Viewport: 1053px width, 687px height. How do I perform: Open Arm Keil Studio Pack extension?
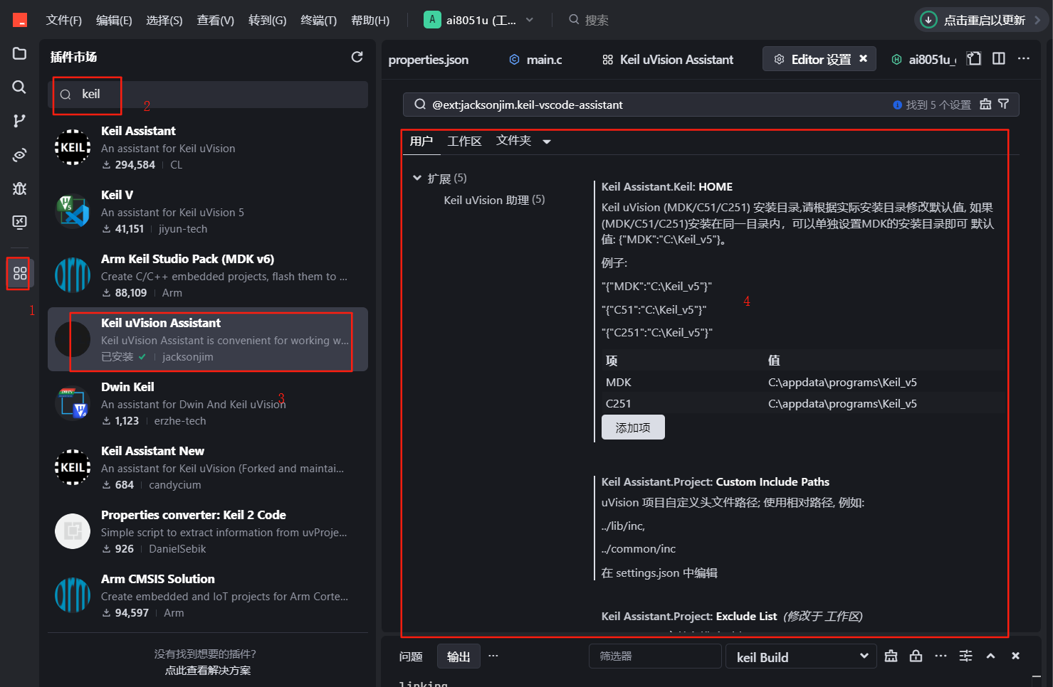point(208,275)
